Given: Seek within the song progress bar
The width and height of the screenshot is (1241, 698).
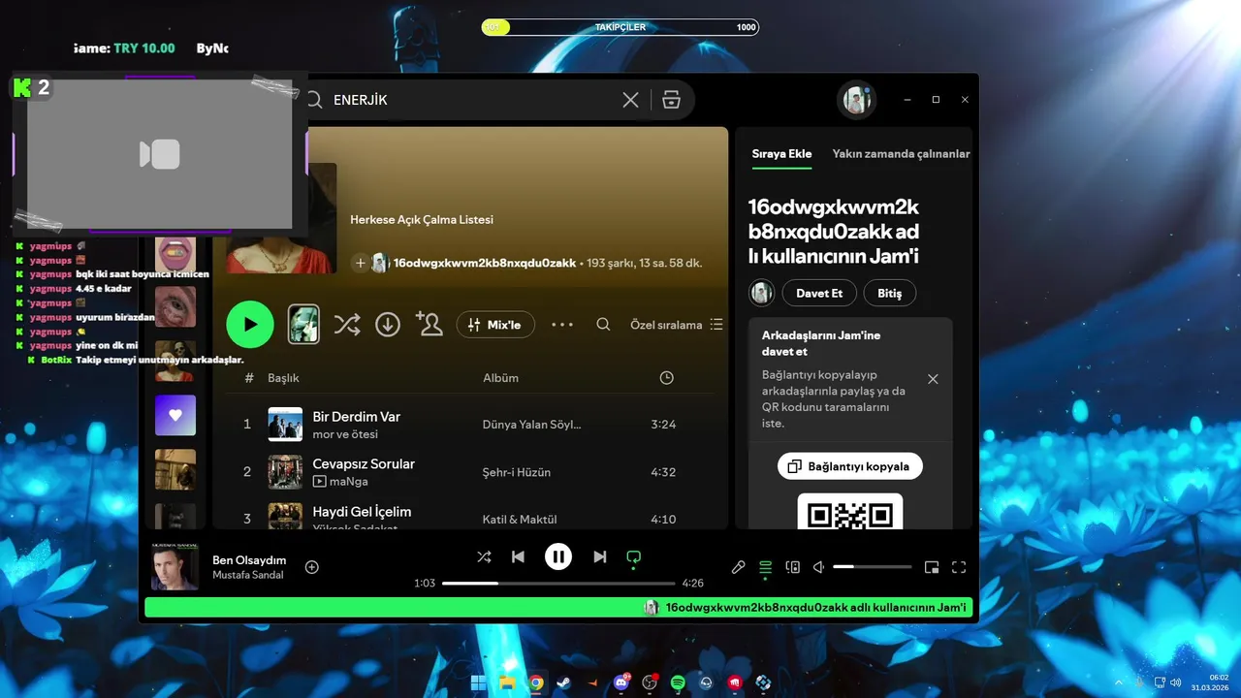Looking at the screenshot, I should 558,584.
